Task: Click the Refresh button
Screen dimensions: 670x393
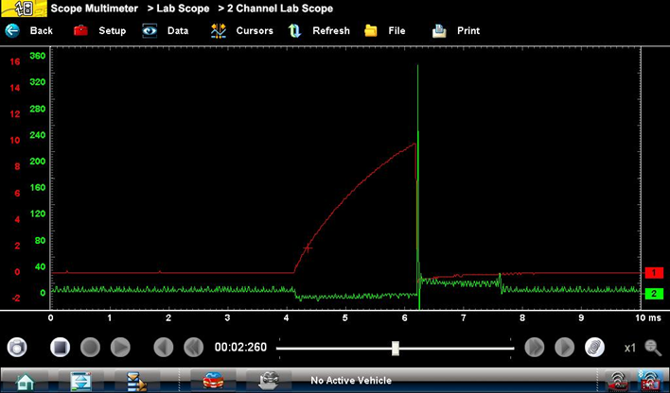Action: click(319, 30)
